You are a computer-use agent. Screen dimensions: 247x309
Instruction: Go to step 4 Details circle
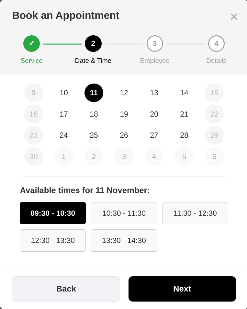216,44
